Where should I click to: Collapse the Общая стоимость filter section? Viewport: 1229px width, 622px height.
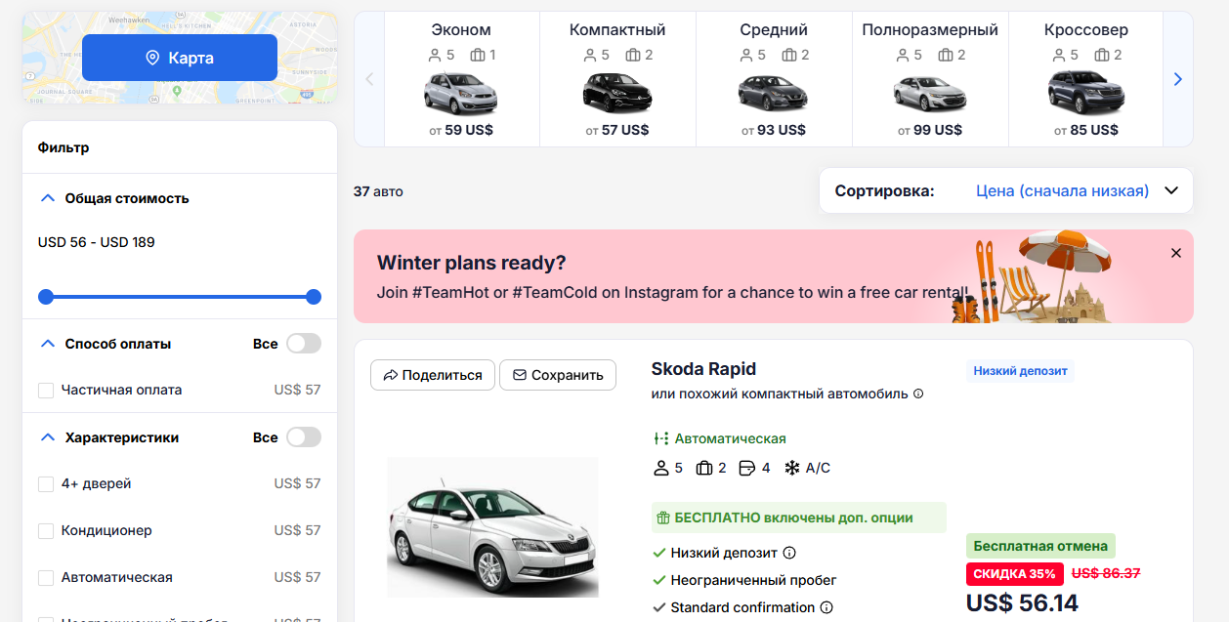[47, 197]
